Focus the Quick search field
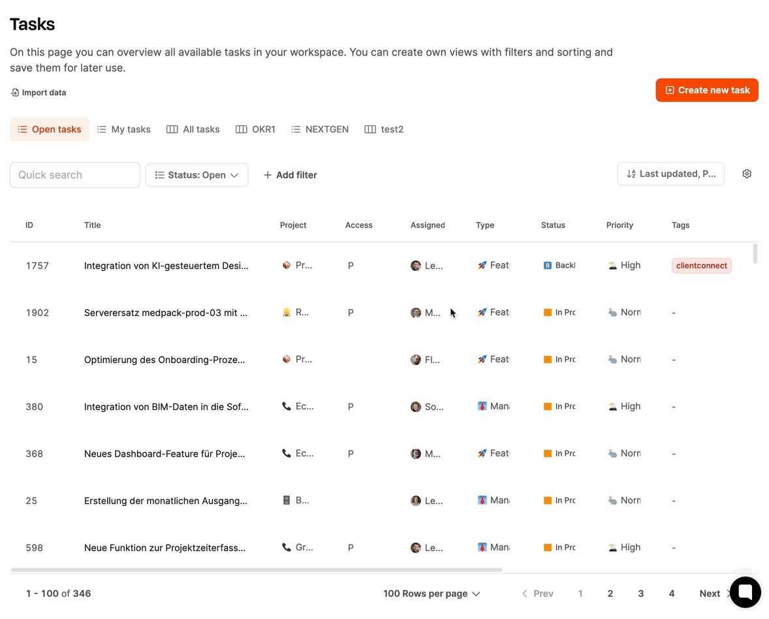 click(75, 175)
